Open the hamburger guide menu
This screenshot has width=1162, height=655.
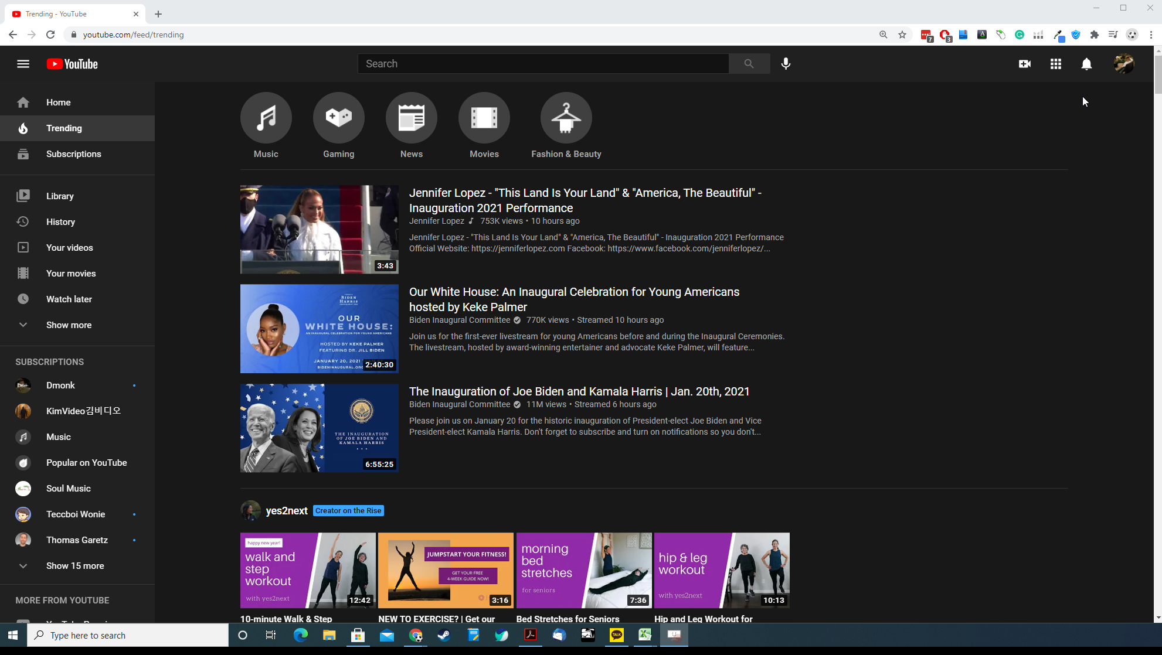point(23,64)
